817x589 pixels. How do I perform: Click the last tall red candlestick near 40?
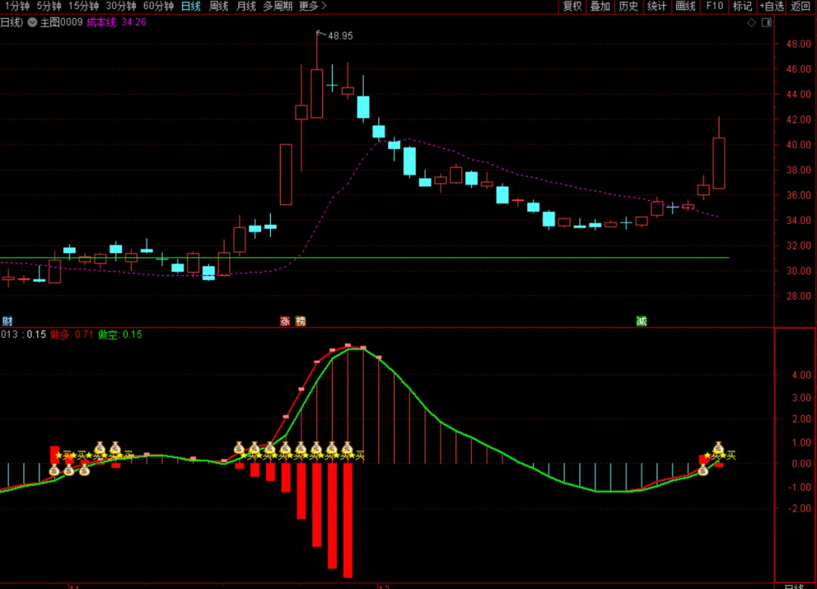click(719, 163)
